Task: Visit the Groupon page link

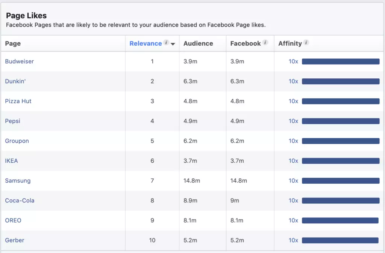Action: [17, 141]
